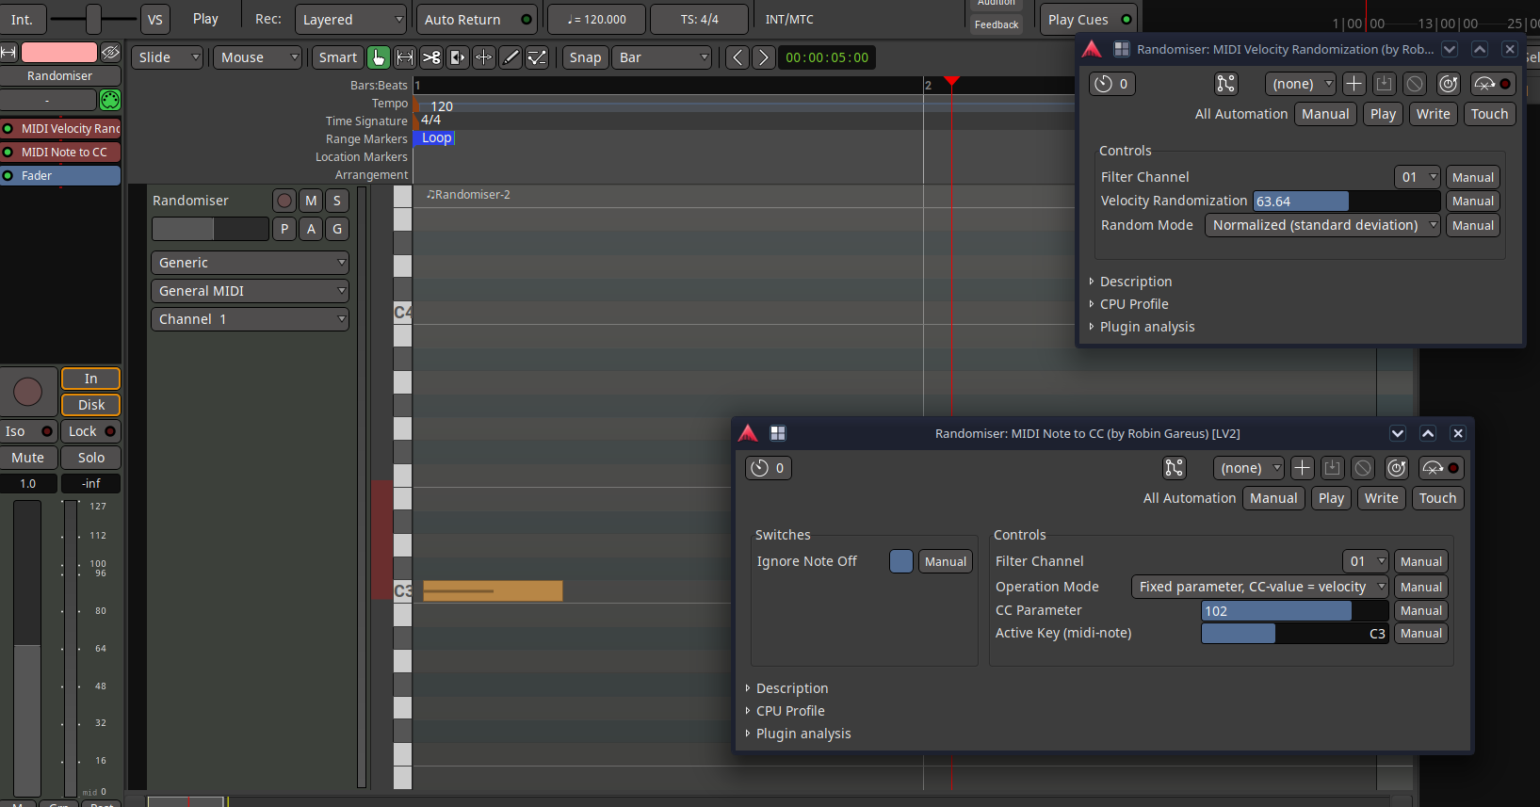Choose the Draw pencil tool
Image resolution: width=1540 pixels, height=807 pixels.
tap(510, 57)
